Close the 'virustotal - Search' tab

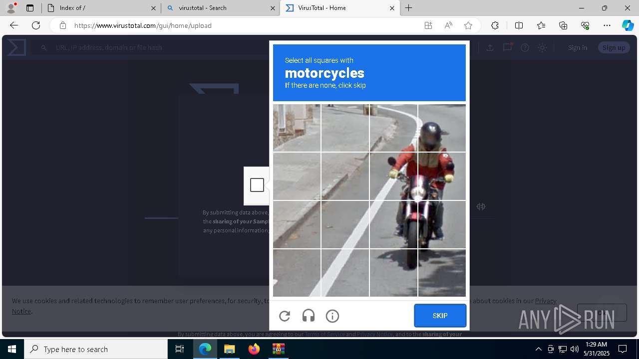(x=273, y=8)
